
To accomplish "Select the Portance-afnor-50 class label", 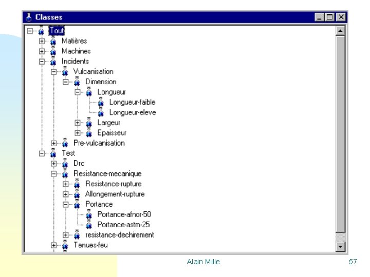I will pos(124,214).
